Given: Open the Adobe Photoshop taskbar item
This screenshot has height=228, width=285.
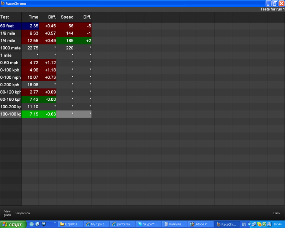Looking at the screenshot, I should point(200,224).
